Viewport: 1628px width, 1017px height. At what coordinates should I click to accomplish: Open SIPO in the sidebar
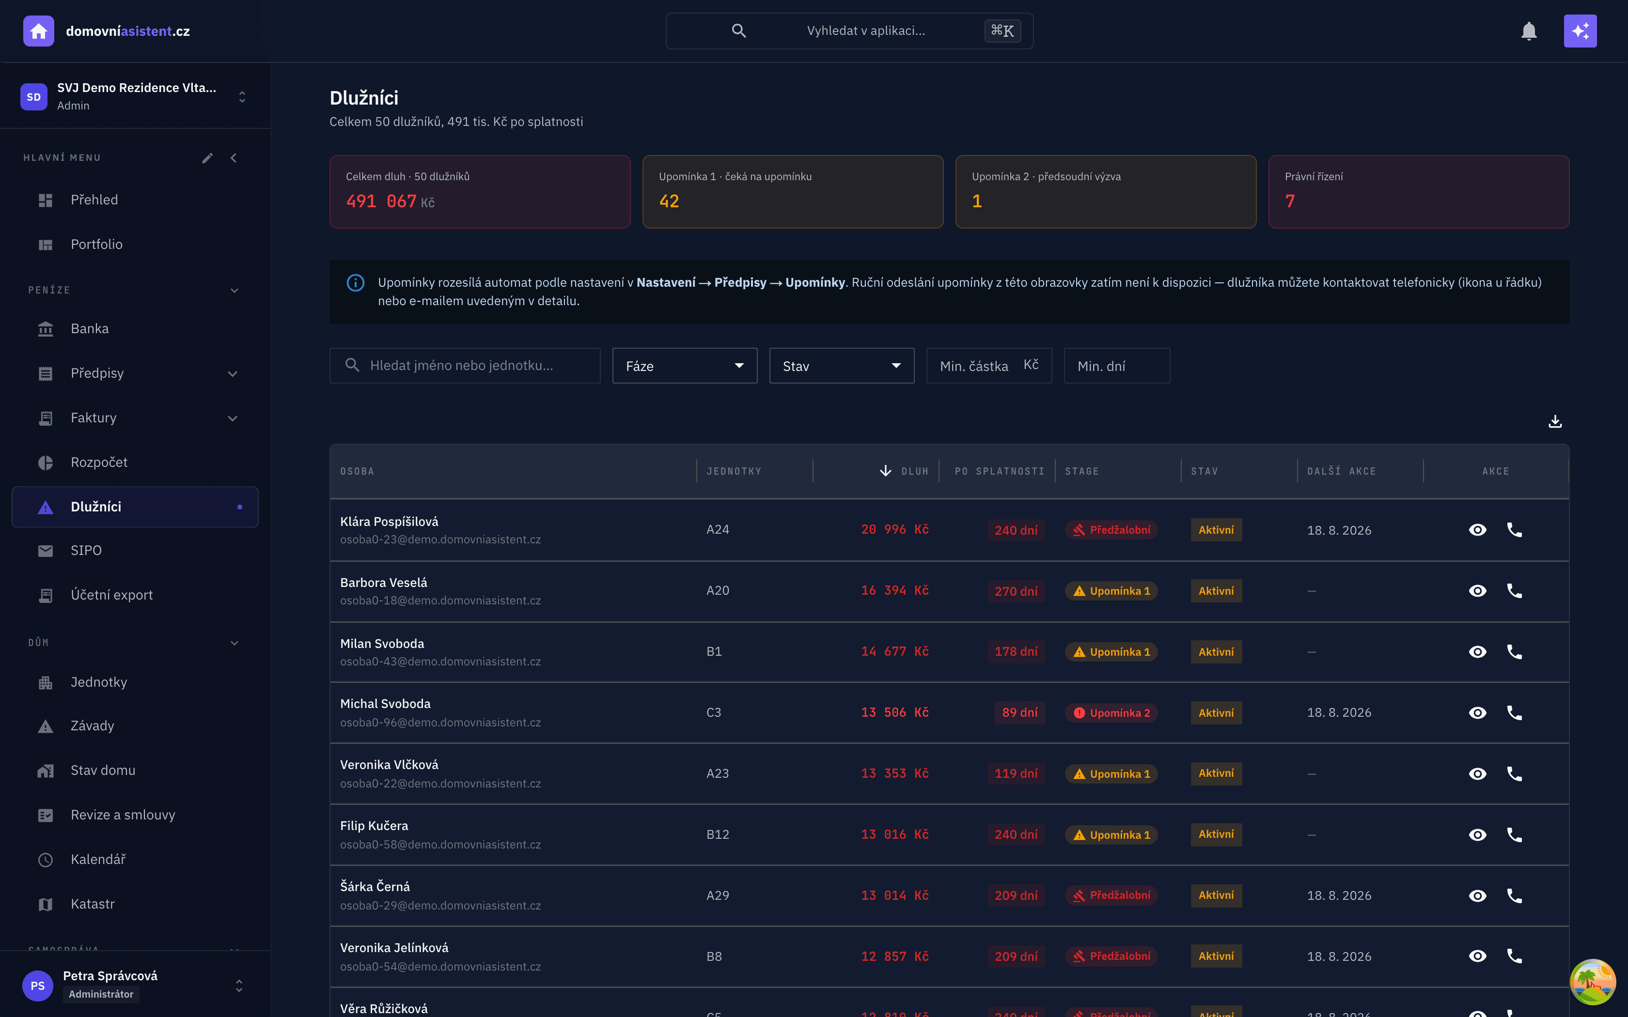[135, 551]
